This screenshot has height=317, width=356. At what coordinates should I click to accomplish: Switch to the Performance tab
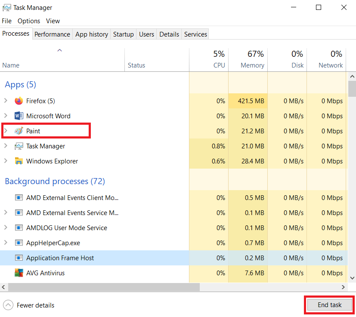coord(52,34)
